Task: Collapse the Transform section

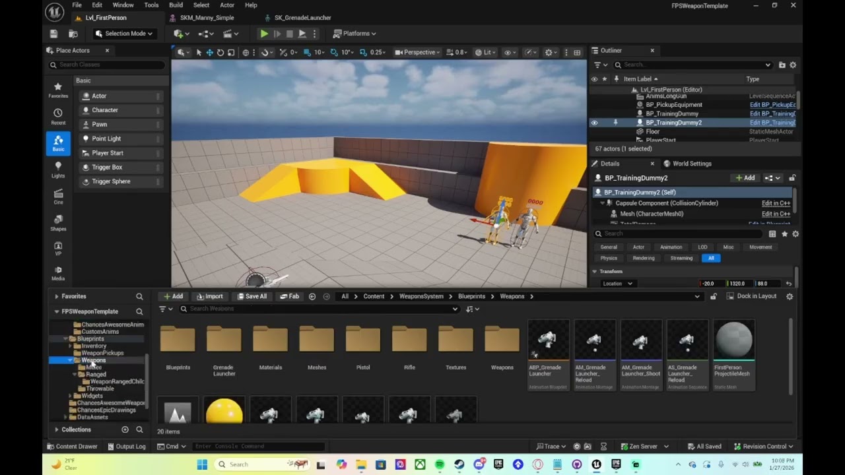Action: (x=594, y=271)
